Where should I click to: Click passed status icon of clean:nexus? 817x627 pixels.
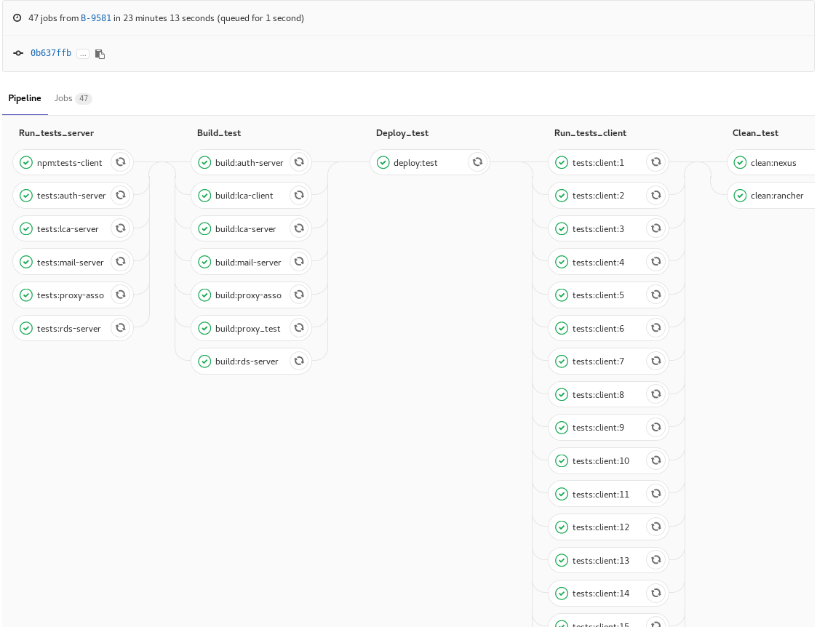click(x=740, y=163)
